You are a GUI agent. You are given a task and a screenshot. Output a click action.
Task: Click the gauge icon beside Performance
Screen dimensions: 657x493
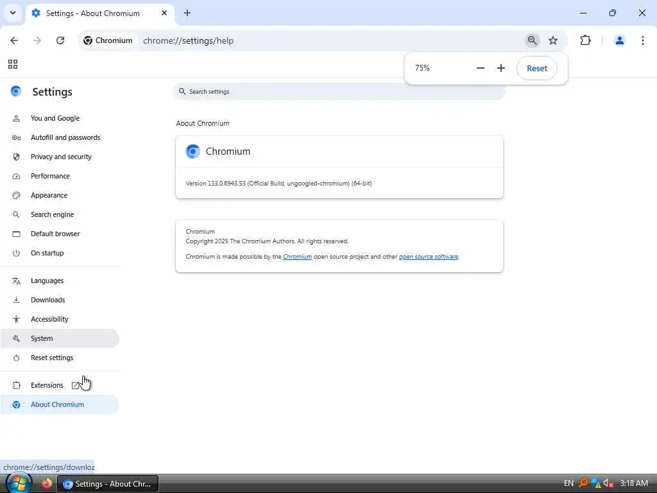(16, 176)
